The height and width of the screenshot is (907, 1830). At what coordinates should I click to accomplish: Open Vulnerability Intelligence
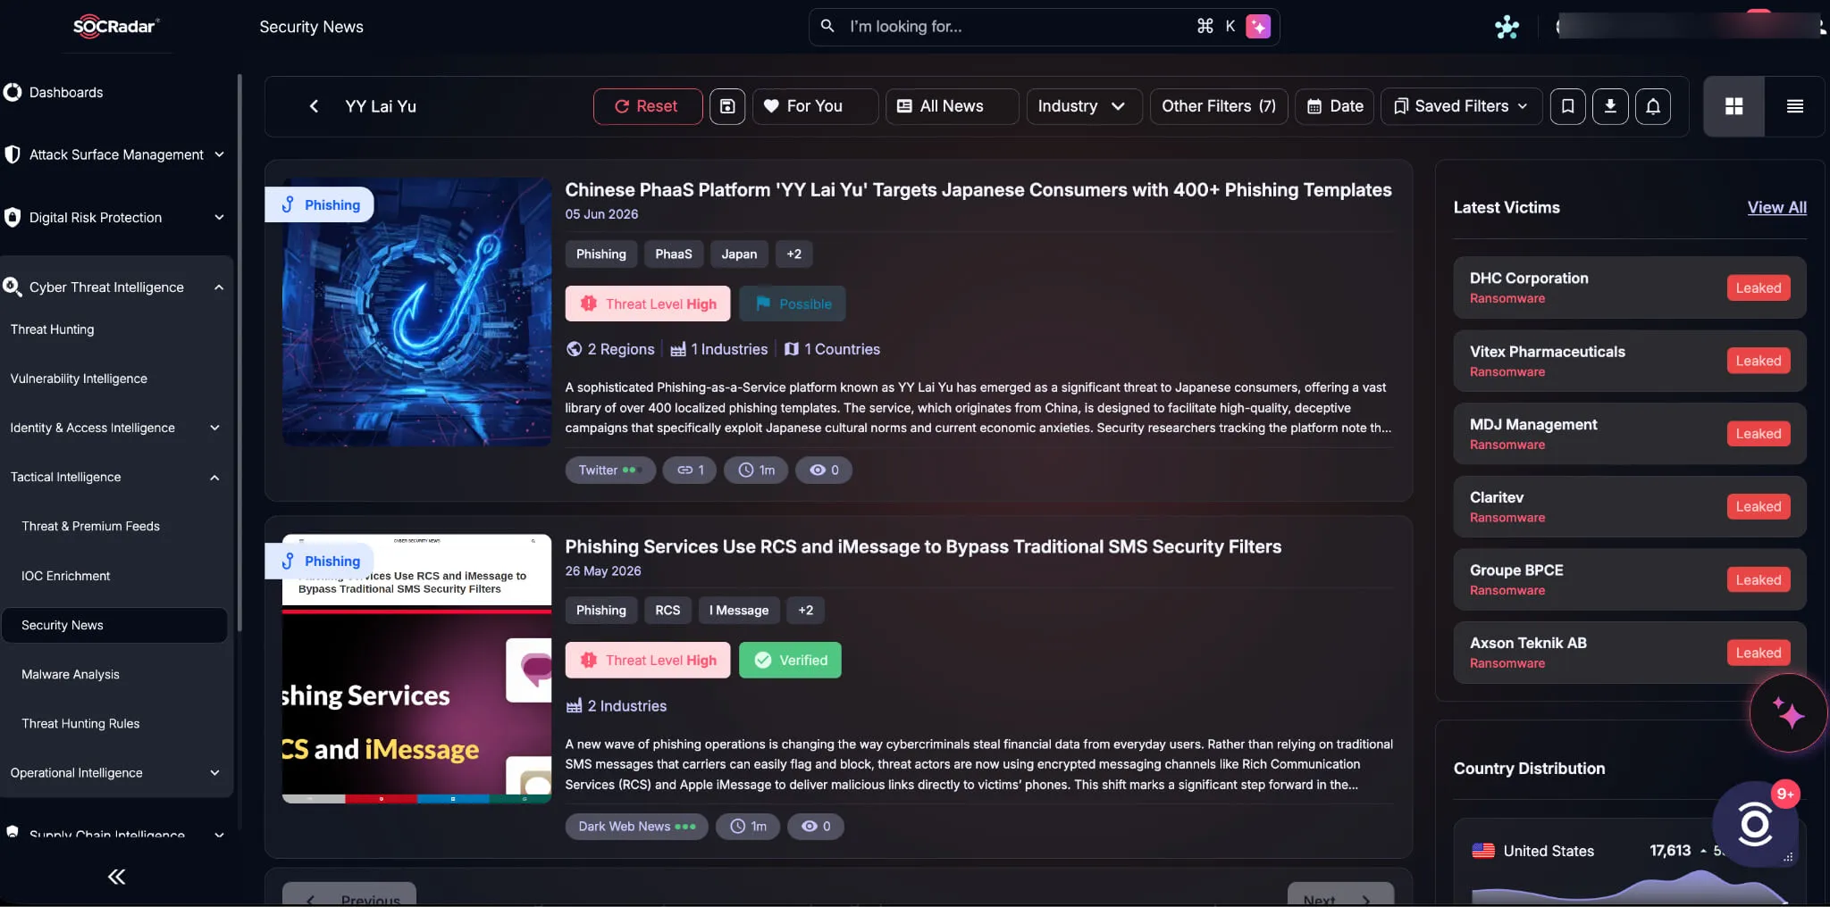pos(79,379)
